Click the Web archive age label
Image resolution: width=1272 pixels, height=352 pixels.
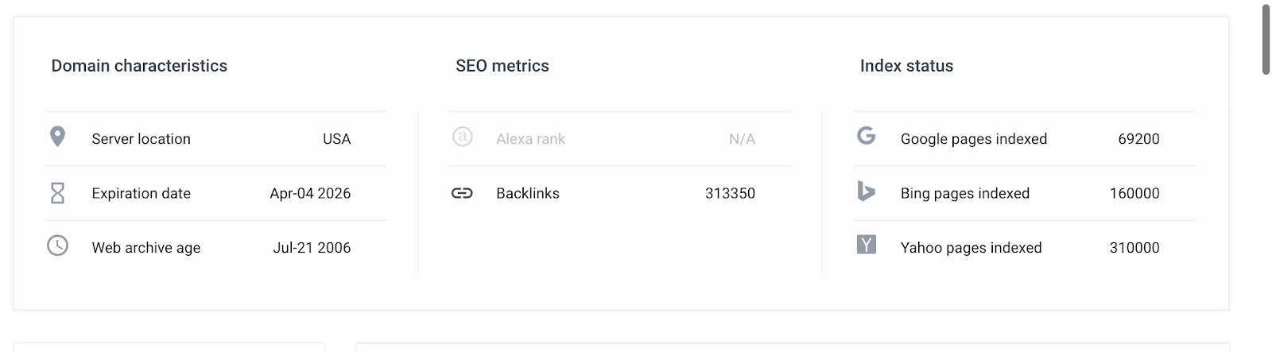point(146,248)
